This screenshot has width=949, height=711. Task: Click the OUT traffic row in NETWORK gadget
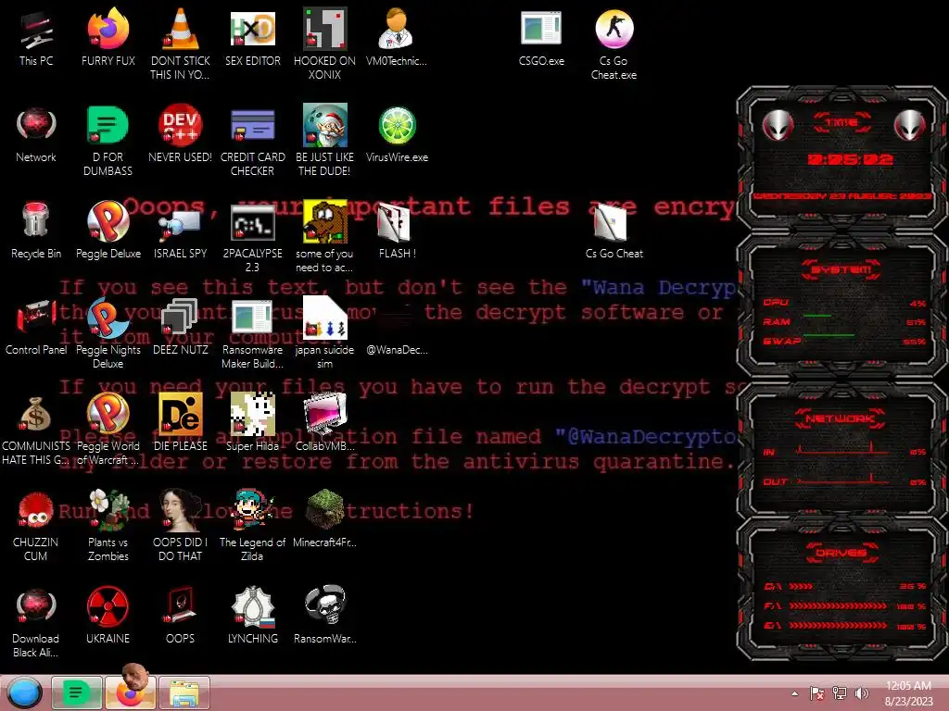click(x=843, y=481)
